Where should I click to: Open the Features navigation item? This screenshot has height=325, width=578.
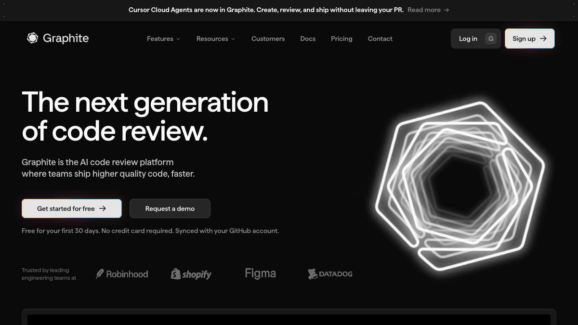point(160,39)
